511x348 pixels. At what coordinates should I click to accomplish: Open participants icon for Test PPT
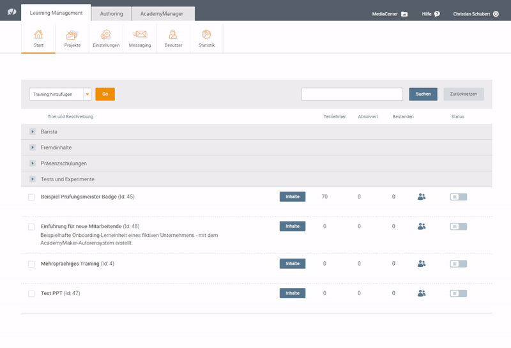click(422, 293)
